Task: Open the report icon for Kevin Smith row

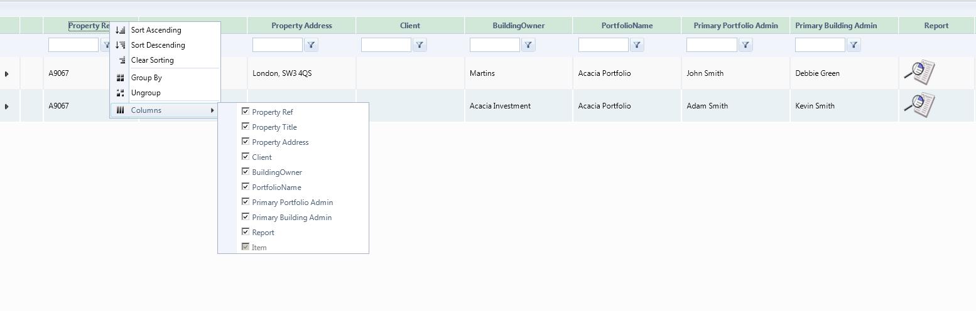Action: pyautogui.click(x=919, y=105)
